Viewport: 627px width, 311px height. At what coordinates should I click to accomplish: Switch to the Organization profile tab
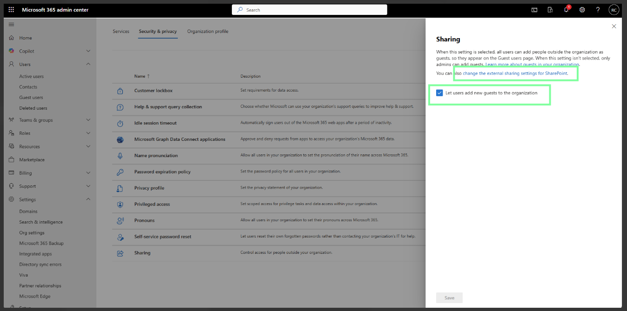[x=208, y=32]
